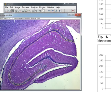The height and width of the screenshot is (92, 111).
Task: Expand the More Tools arrow menu
Action: click(73, 11)
